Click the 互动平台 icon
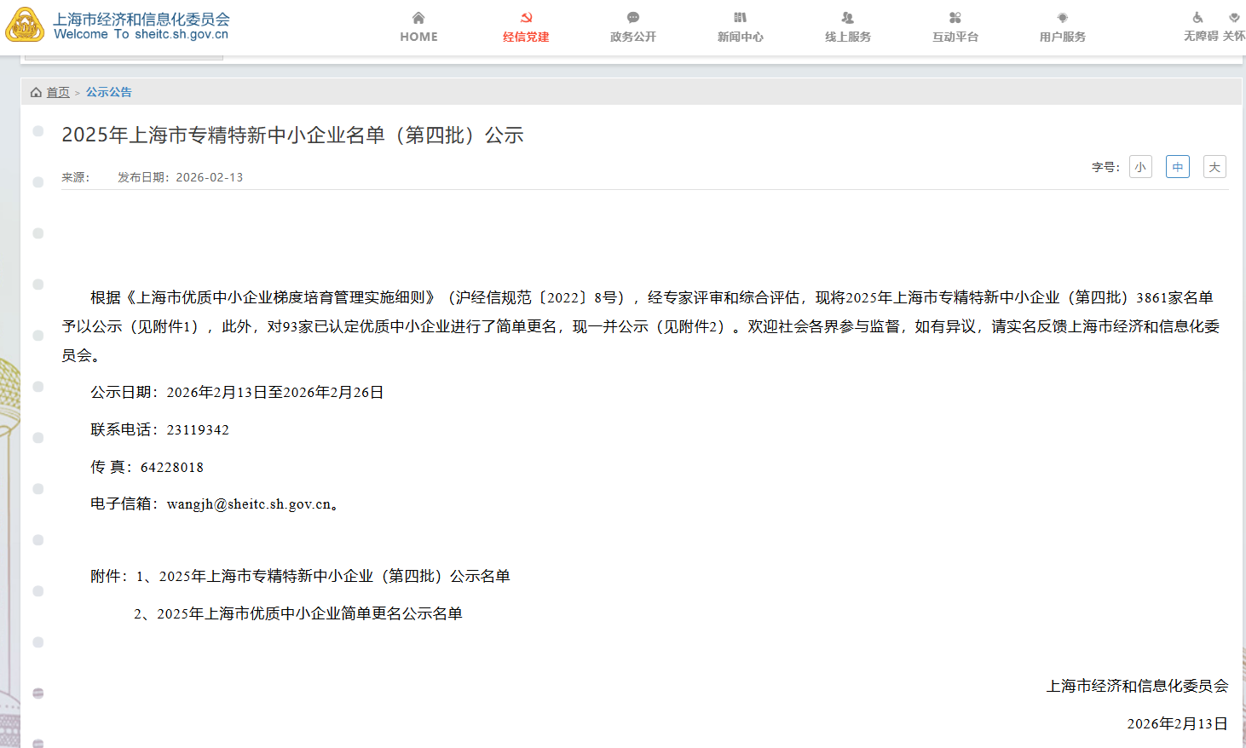Image resolution: width=1246 pixels, height=748 pixels. (x=955, y=18)
